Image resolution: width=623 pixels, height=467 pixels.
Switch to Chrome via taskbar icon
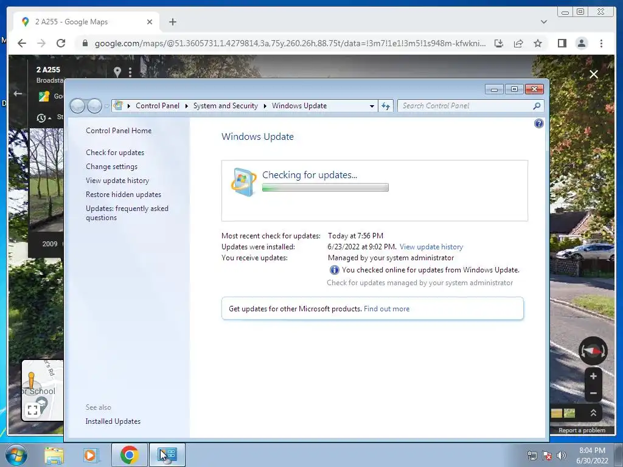coord(129,455)
